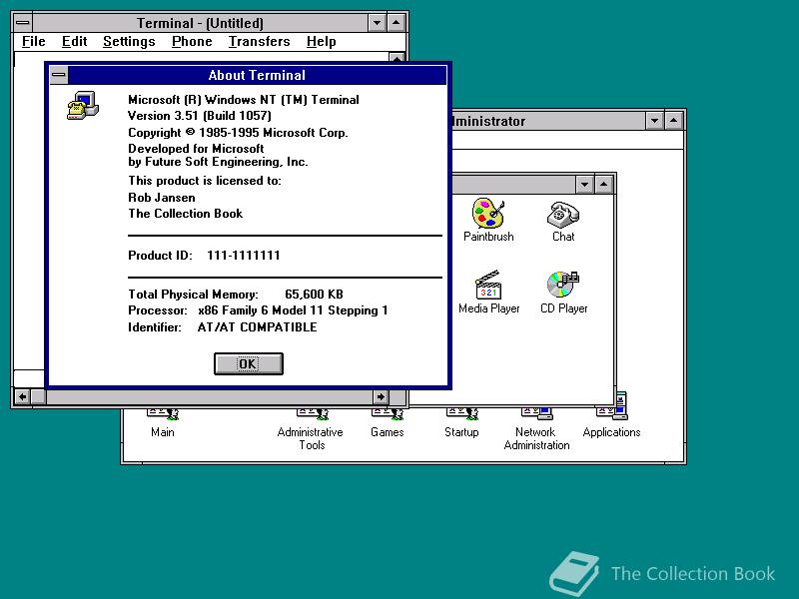Open the Games program group icon

point(388,413)
